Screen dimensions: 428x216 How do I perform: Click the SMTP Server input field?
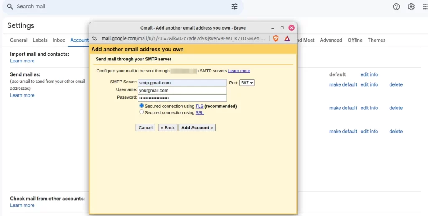tap(182, 83)
